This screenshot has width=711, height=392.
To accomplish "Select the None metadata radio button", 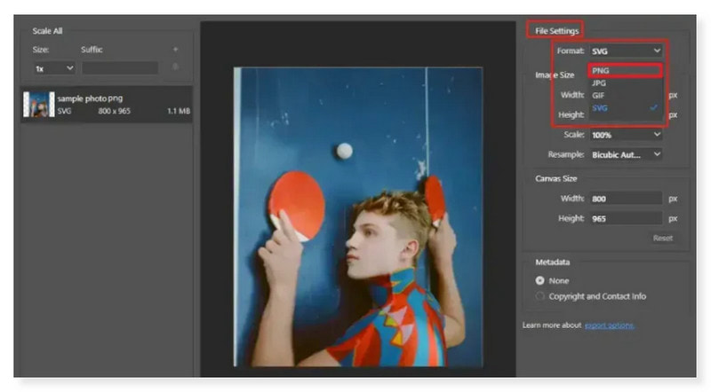I will [540, 280].
